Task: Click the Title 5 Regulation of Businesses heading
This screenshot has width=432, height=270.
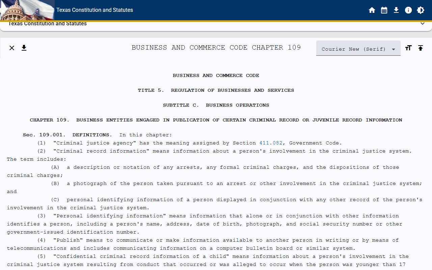Action: pos(216,90)
